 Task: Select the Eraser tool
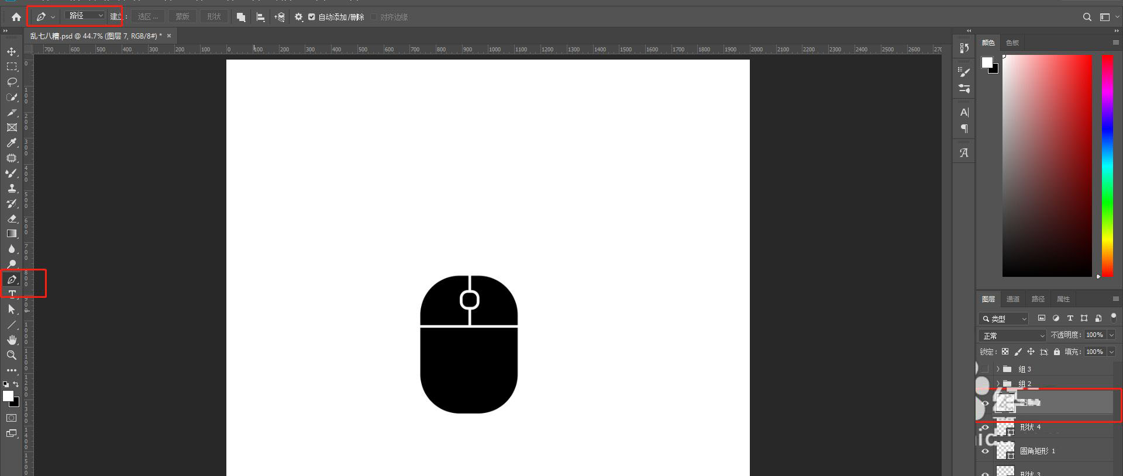click(x=12, y=218)
